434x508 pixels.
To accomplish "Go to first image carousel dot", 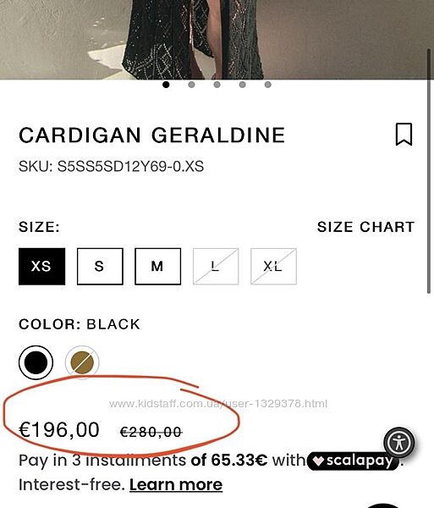I will coord(166,85).
